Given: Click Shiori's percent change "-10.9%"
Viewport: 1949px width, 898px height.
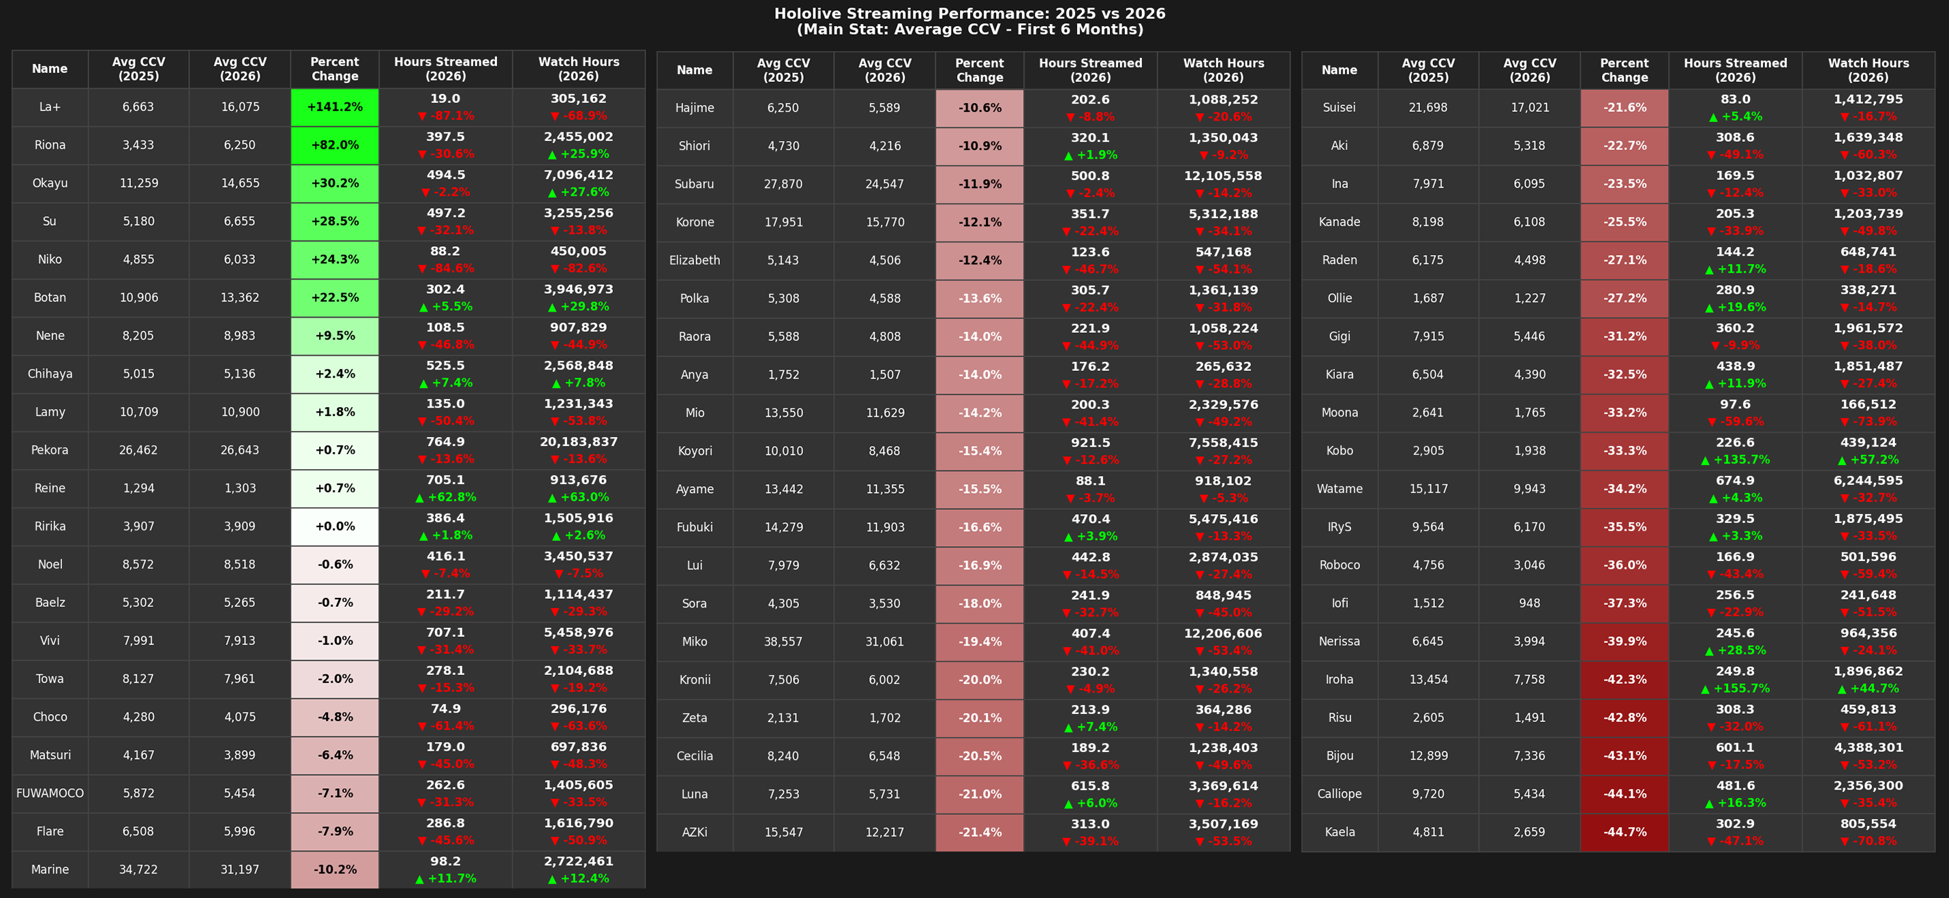Looking at the screenshot, I should (980, 146).
